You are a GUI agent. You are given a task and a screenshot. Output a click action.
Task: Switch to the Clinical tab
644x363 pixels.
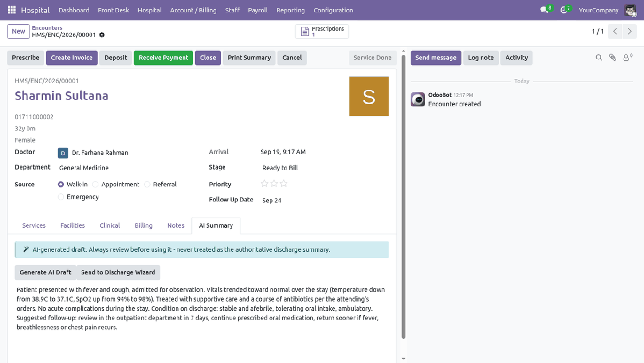pos(110,226)
